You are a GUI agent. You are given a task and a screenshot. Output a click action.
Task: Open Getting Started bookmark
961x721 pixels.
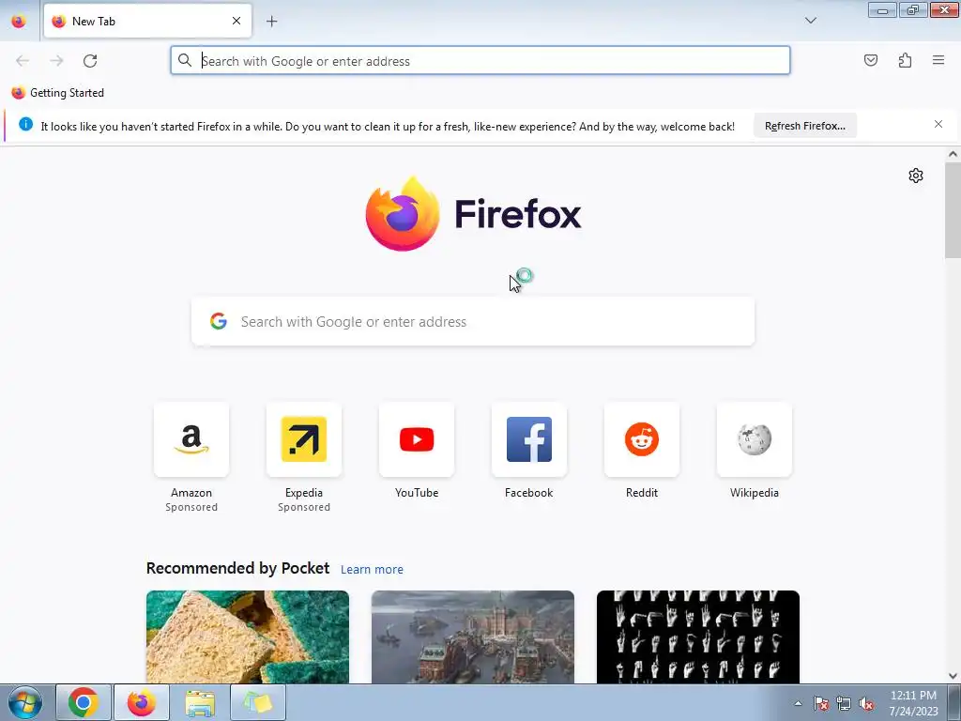click(x=57, y=93)
